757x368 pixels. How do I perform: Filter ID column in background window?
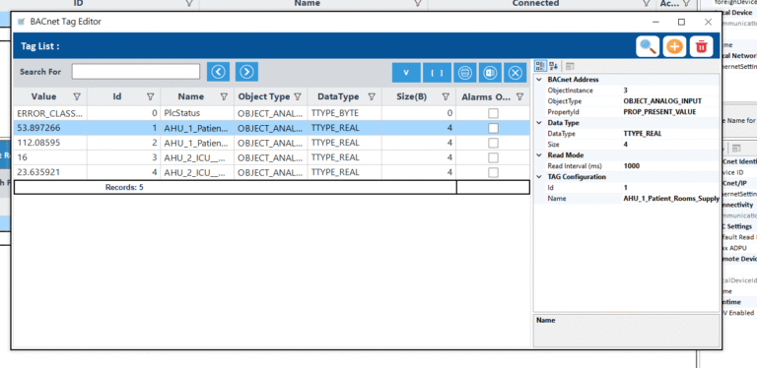pyautogui.click(x=189, y=3)
